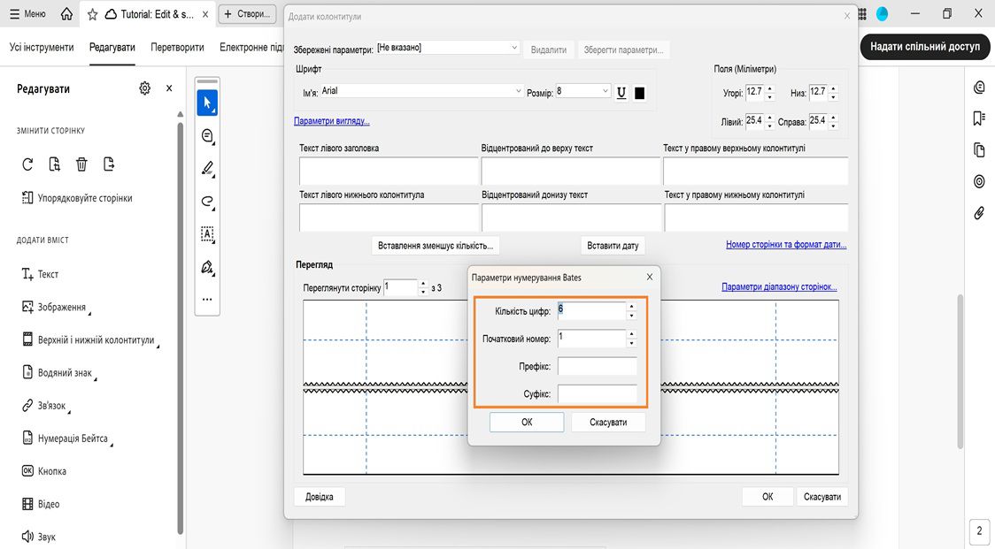The height and width of the screenshot is (549, 995).
Task: Select the arrow selection tool
Action: (x=207, y=103)
